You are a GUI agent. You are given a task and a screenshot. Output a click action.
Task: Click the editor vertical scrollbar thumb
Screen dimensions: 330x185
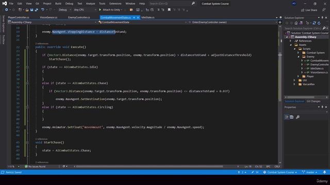tap(280, 77)
